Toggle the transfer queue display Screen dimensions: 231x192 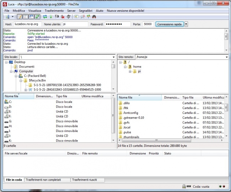[x=37, y=17]
